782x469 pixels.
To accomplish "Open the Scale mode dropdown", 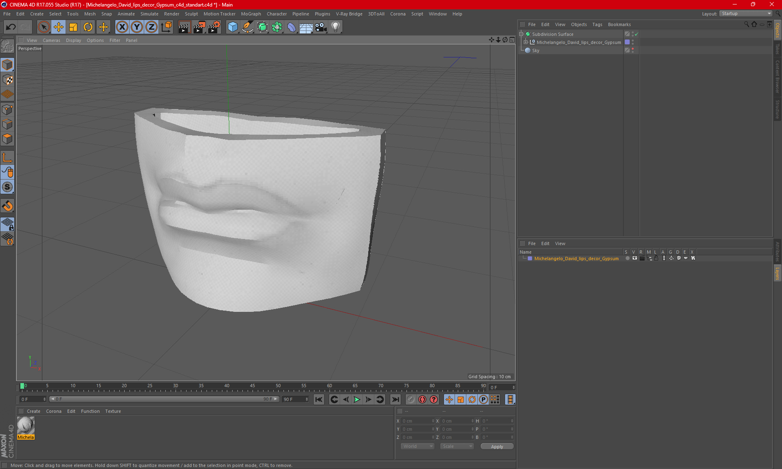I will point(457,446).
